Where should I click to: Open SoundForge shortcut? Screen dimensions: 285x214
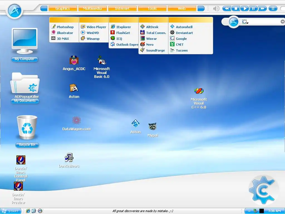[153, 50]
